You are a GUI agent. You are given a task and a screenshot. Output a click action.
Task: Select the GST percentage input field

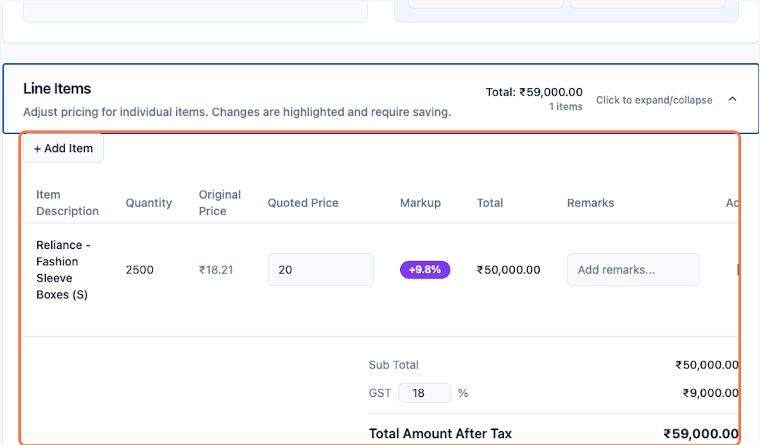[x=424, y=393]
